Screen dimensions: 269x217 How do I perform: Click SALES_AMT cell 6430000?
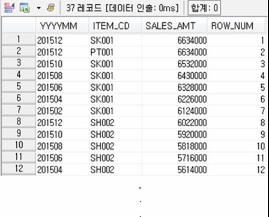coord(174,76)
